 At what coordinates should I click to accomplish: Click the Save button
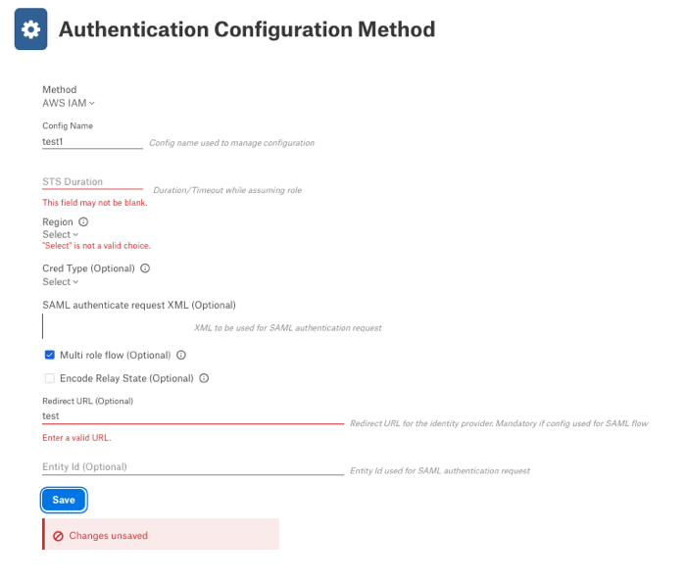[64, 500]
